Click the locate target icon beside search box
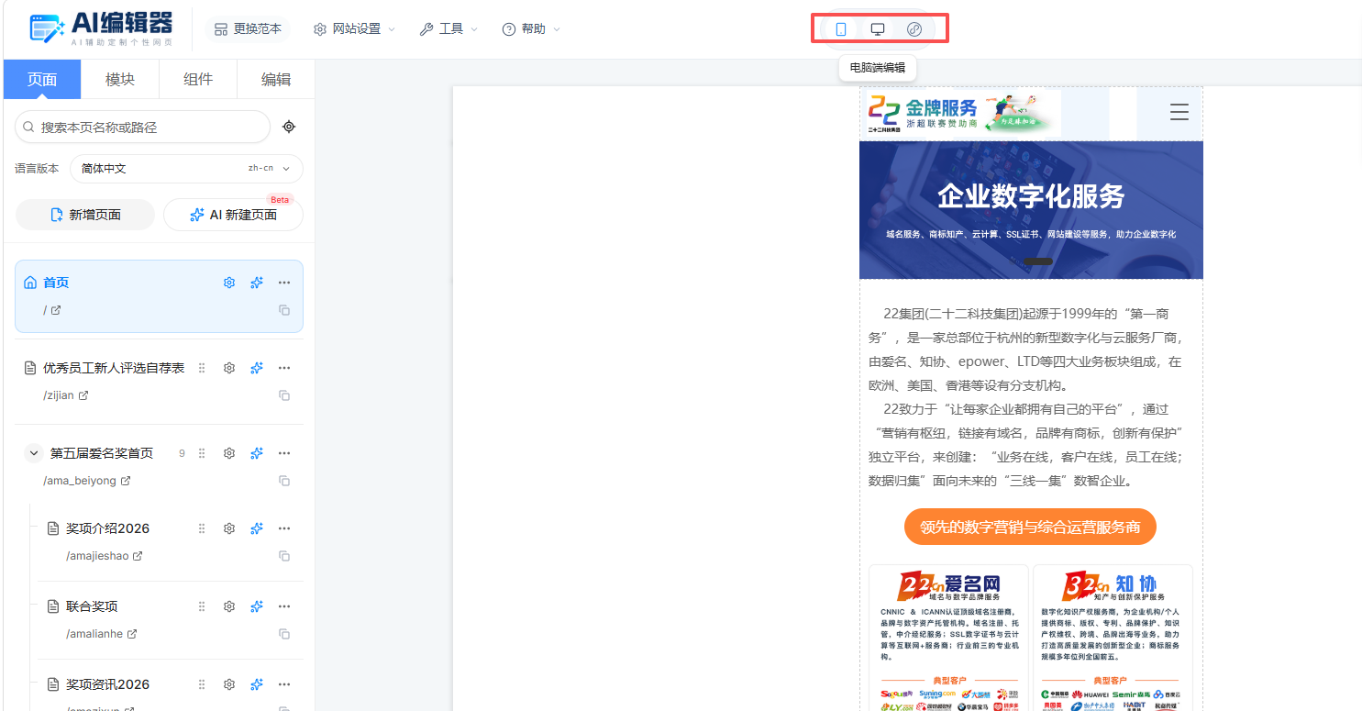1362x711 pixels. pos(289,127)
